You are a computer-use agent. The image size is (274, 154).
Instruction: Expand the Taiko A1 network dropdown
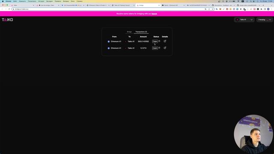click(x=244, y=20)
